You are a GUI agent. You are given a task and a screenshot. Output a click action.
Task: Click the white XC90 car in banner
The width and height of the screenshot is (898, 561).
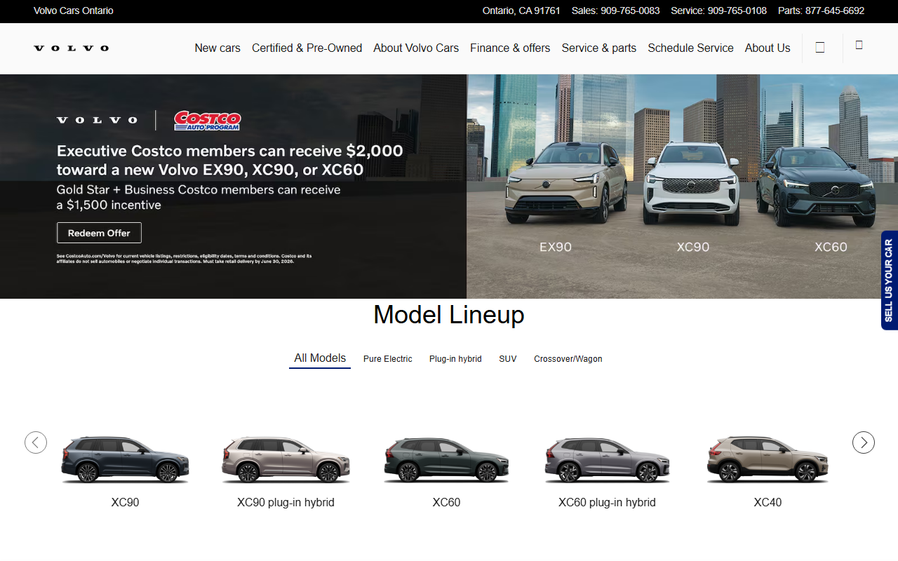click(x=691, y=184)
